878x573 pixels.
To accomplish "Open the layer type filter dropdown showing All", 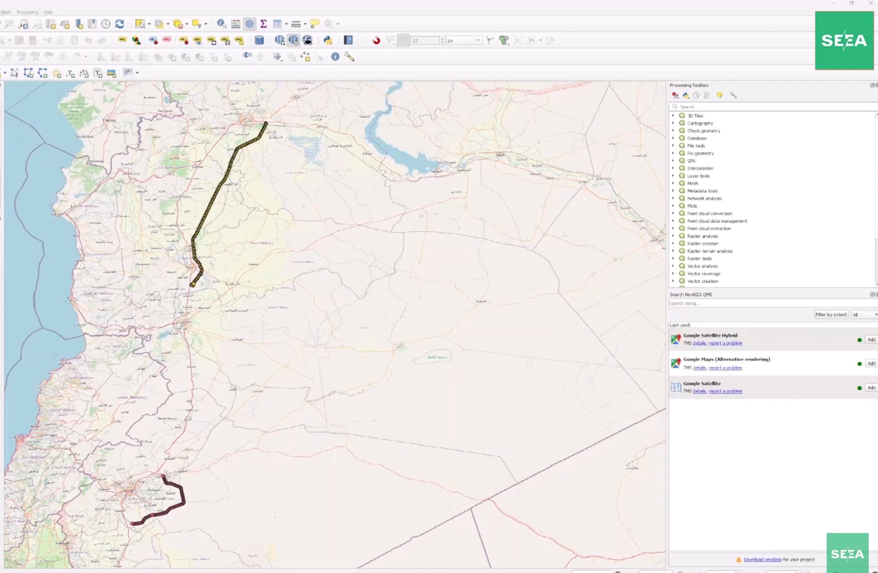I will [x=864, y=314].
